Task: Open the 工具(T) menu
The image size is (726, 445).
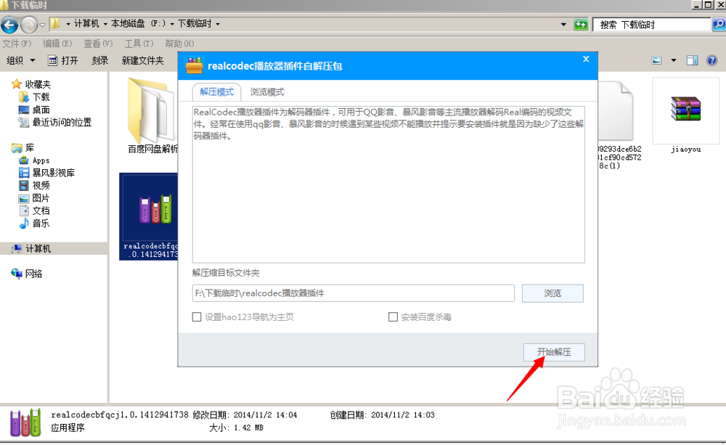Action: click(x=138, y=43)
